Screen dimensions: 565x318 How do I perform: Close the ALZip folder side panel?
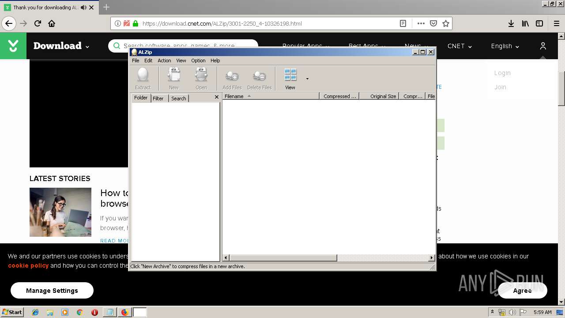[x=216, y=97]
